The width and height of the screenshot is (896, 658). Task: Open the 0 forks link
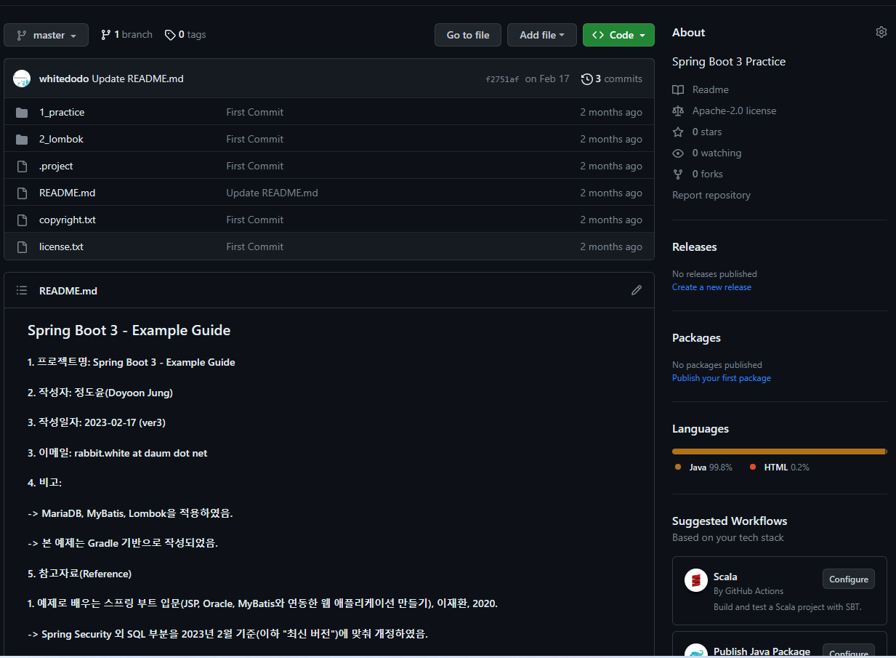point(707,174)
